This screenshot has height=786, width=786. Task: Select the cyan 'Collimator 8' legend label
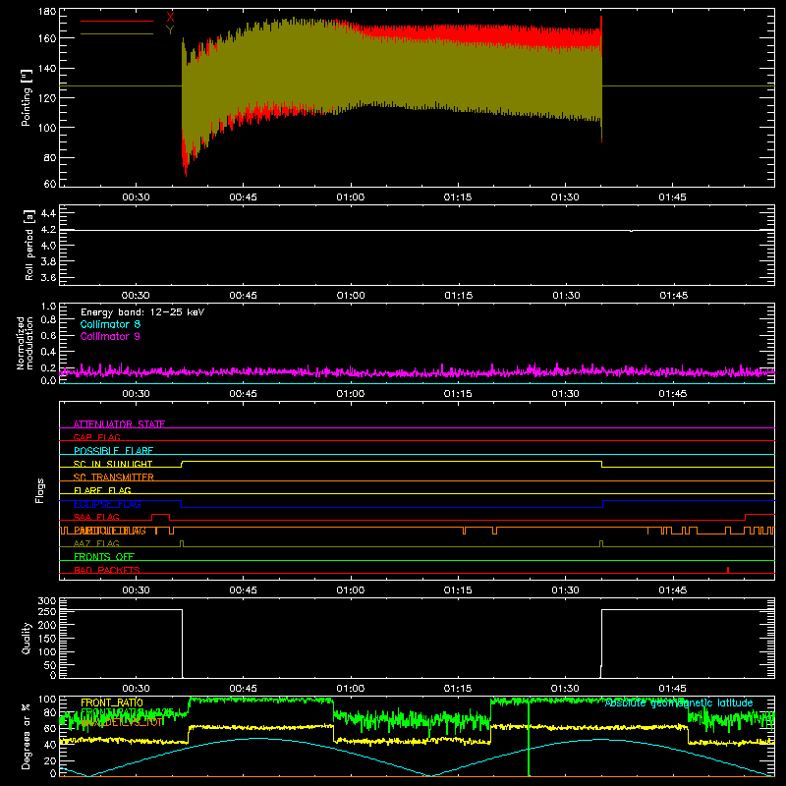click(x=110, y=324)
